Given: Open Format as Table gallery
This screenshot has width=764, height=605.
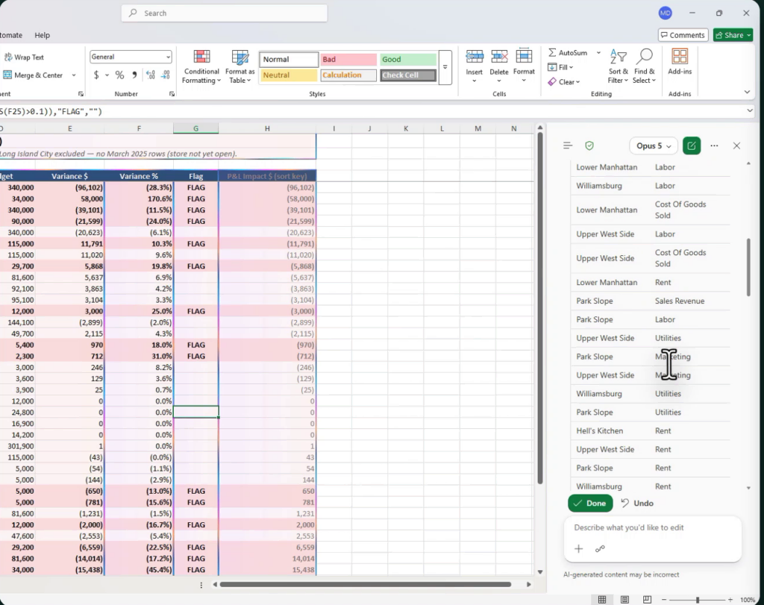Looking at the screenshot, I should click(239, 66).
